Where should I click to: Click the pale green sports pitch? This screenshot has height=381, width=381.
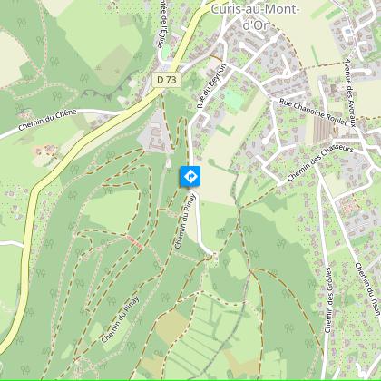[x=234, y=100]
